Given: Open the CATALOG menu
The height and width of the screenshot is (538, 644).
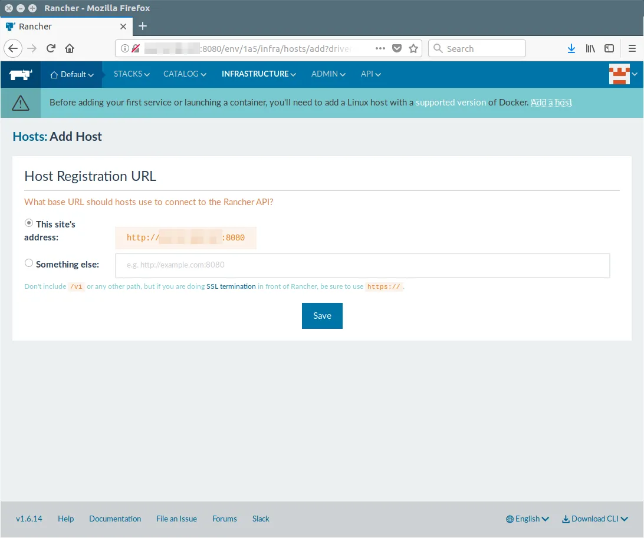Looking at the screenshot, I should (185, 74).
